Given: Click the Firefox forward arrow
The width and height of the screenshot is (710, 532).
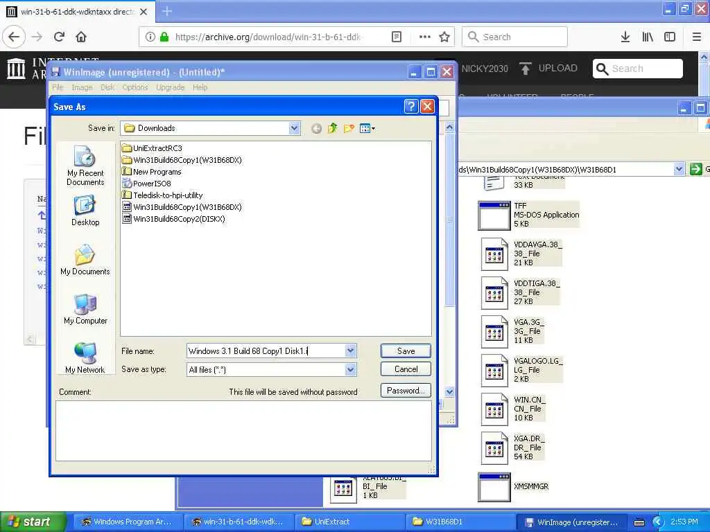Looking at the screenshot, I should 37,37.
